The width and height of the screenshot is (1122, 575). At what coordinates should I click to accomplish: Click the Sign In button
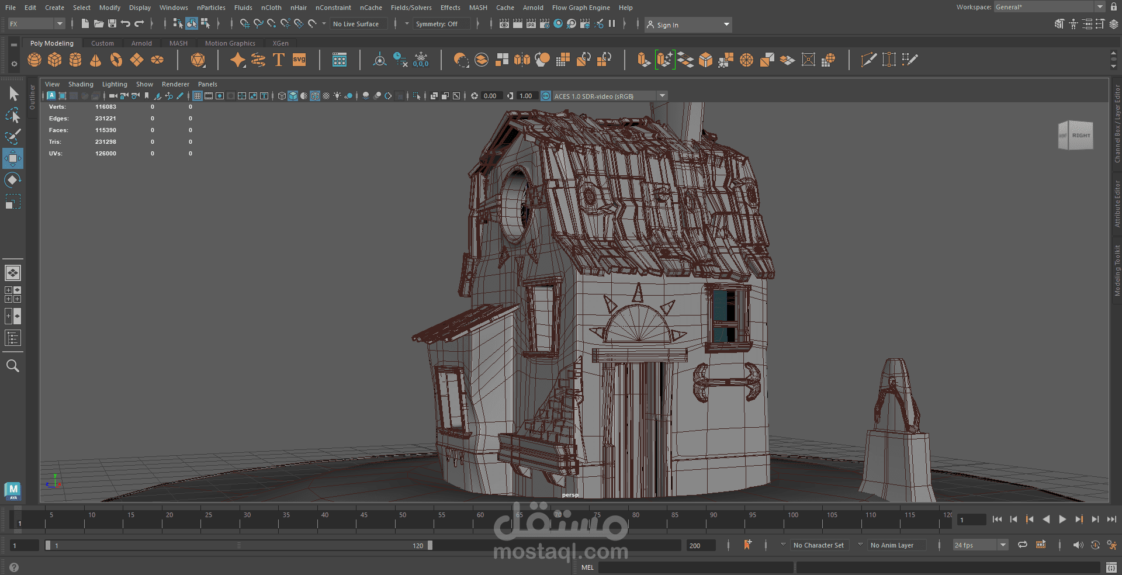coord(667,25)
